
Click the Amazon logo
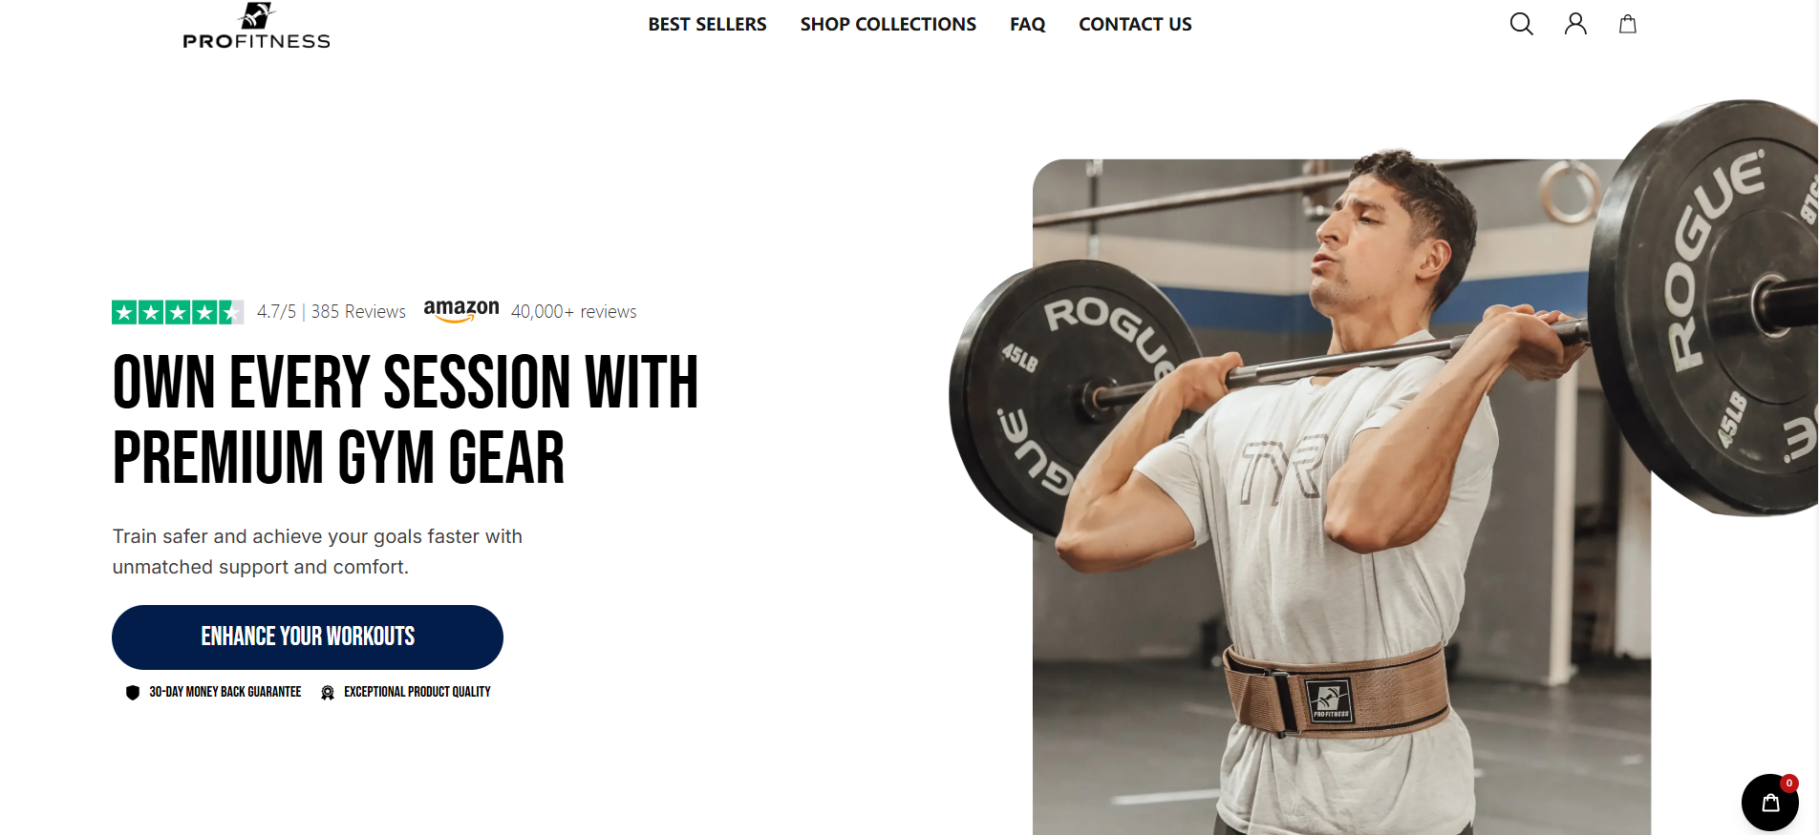point(461,311)
